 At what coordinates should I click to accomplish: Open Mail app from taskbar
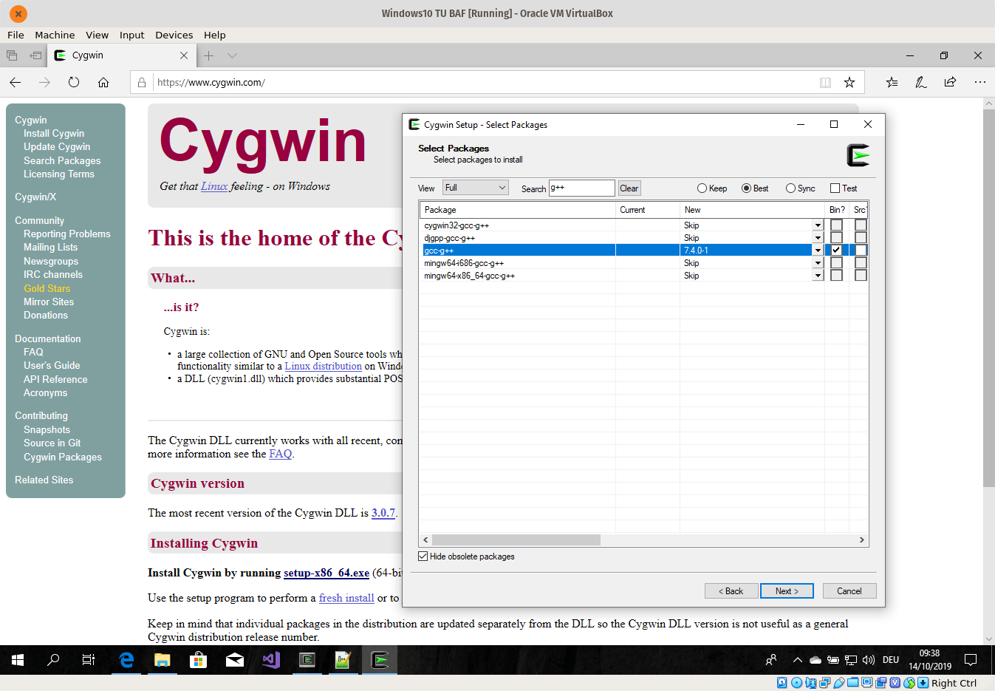235,660
